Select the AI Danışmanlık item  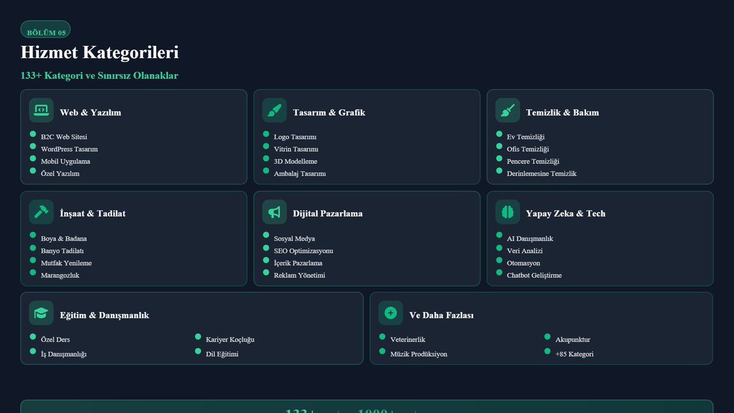[530, 239]
